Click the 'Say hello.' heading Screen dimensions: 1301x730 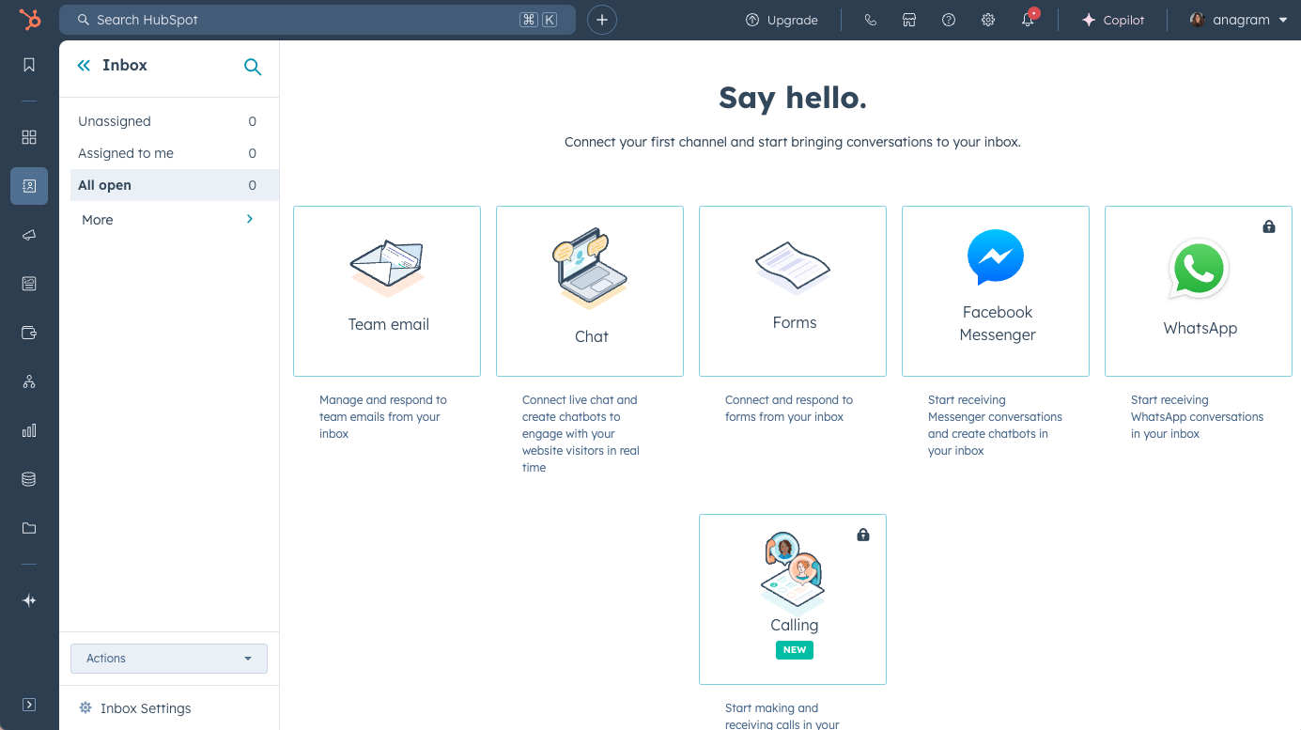[793, 98]
